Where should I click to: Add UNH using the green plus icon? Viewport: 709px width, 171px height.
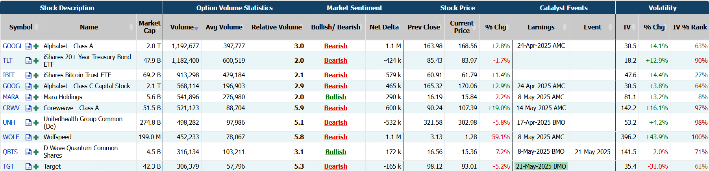pos(36,123)
